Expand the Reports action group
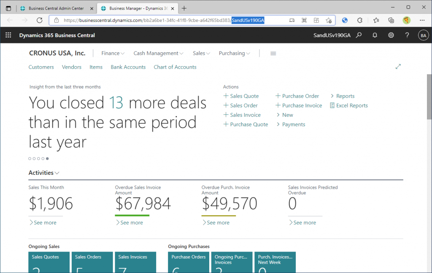The width and height of the screenshot is (432, 273). (x=343, y=96)
